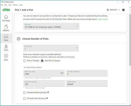Screen dimensions: 131x106
Task: Select the Plots drive icon
Action: click(x=6, y=36)
